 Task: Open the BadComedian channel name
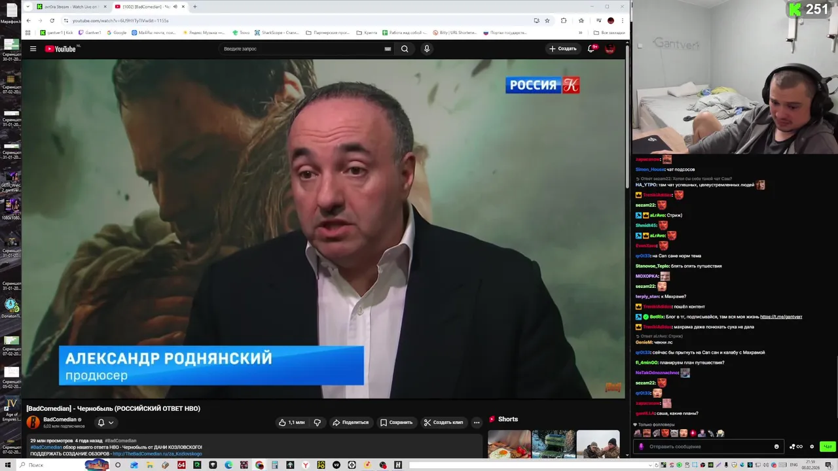60,419
